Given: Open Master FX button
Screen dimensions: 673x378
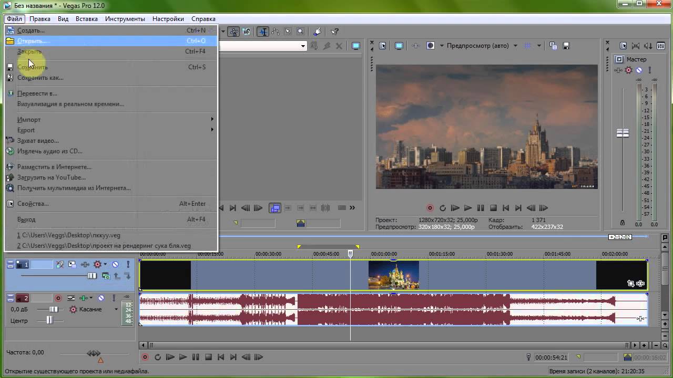Looking at the screenshot, I should click(619, 70).
